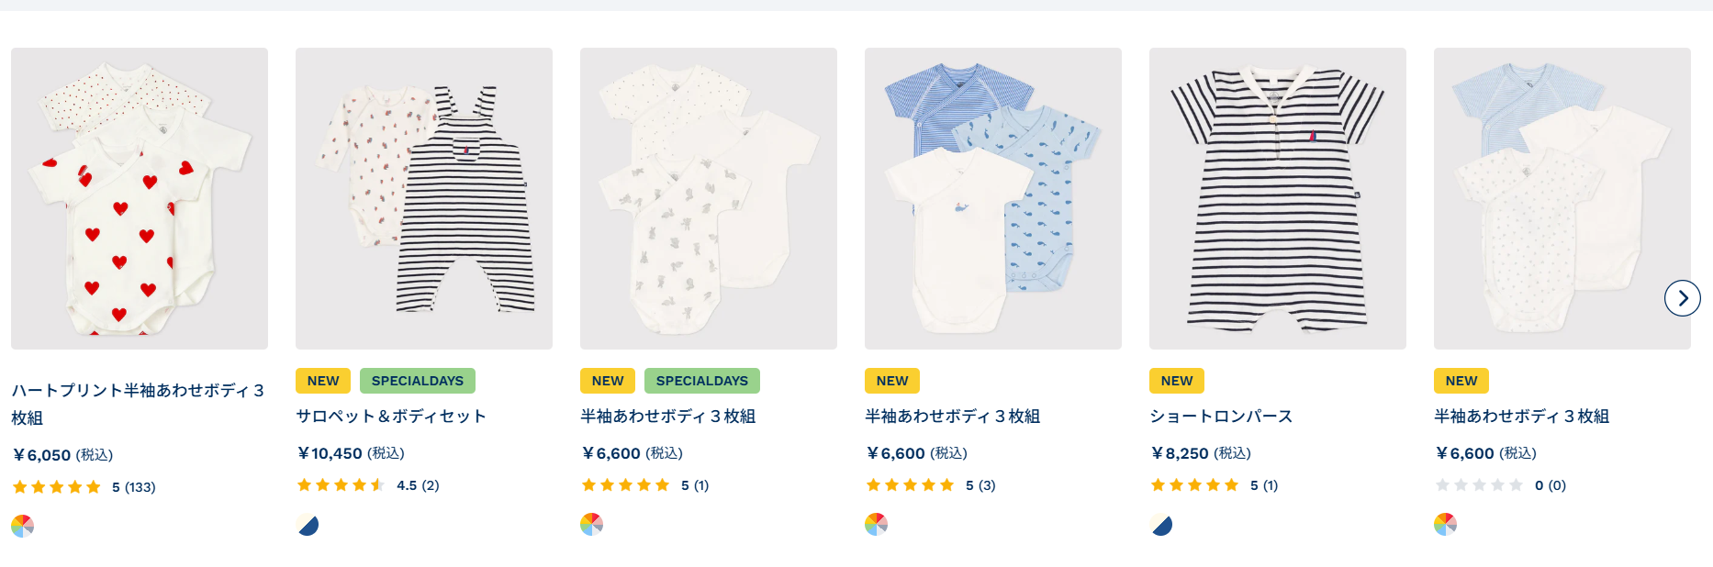Open the empty 0 reviews star rating
The height and width of the screenshot is (567, 1713).
pyautogui.click(x=1500, y=485)
